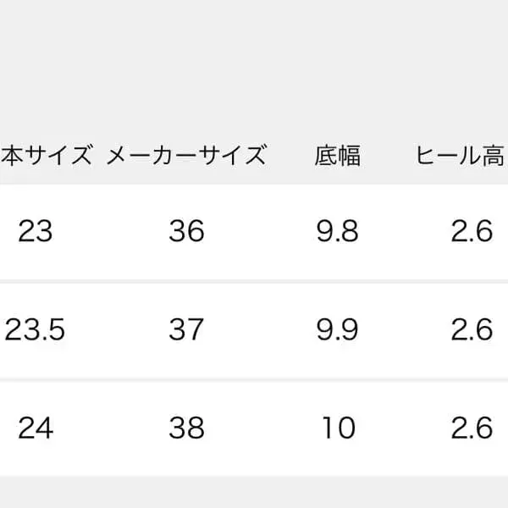Click the size 23.5 cell
508x508 pixels.
(35, 329)
